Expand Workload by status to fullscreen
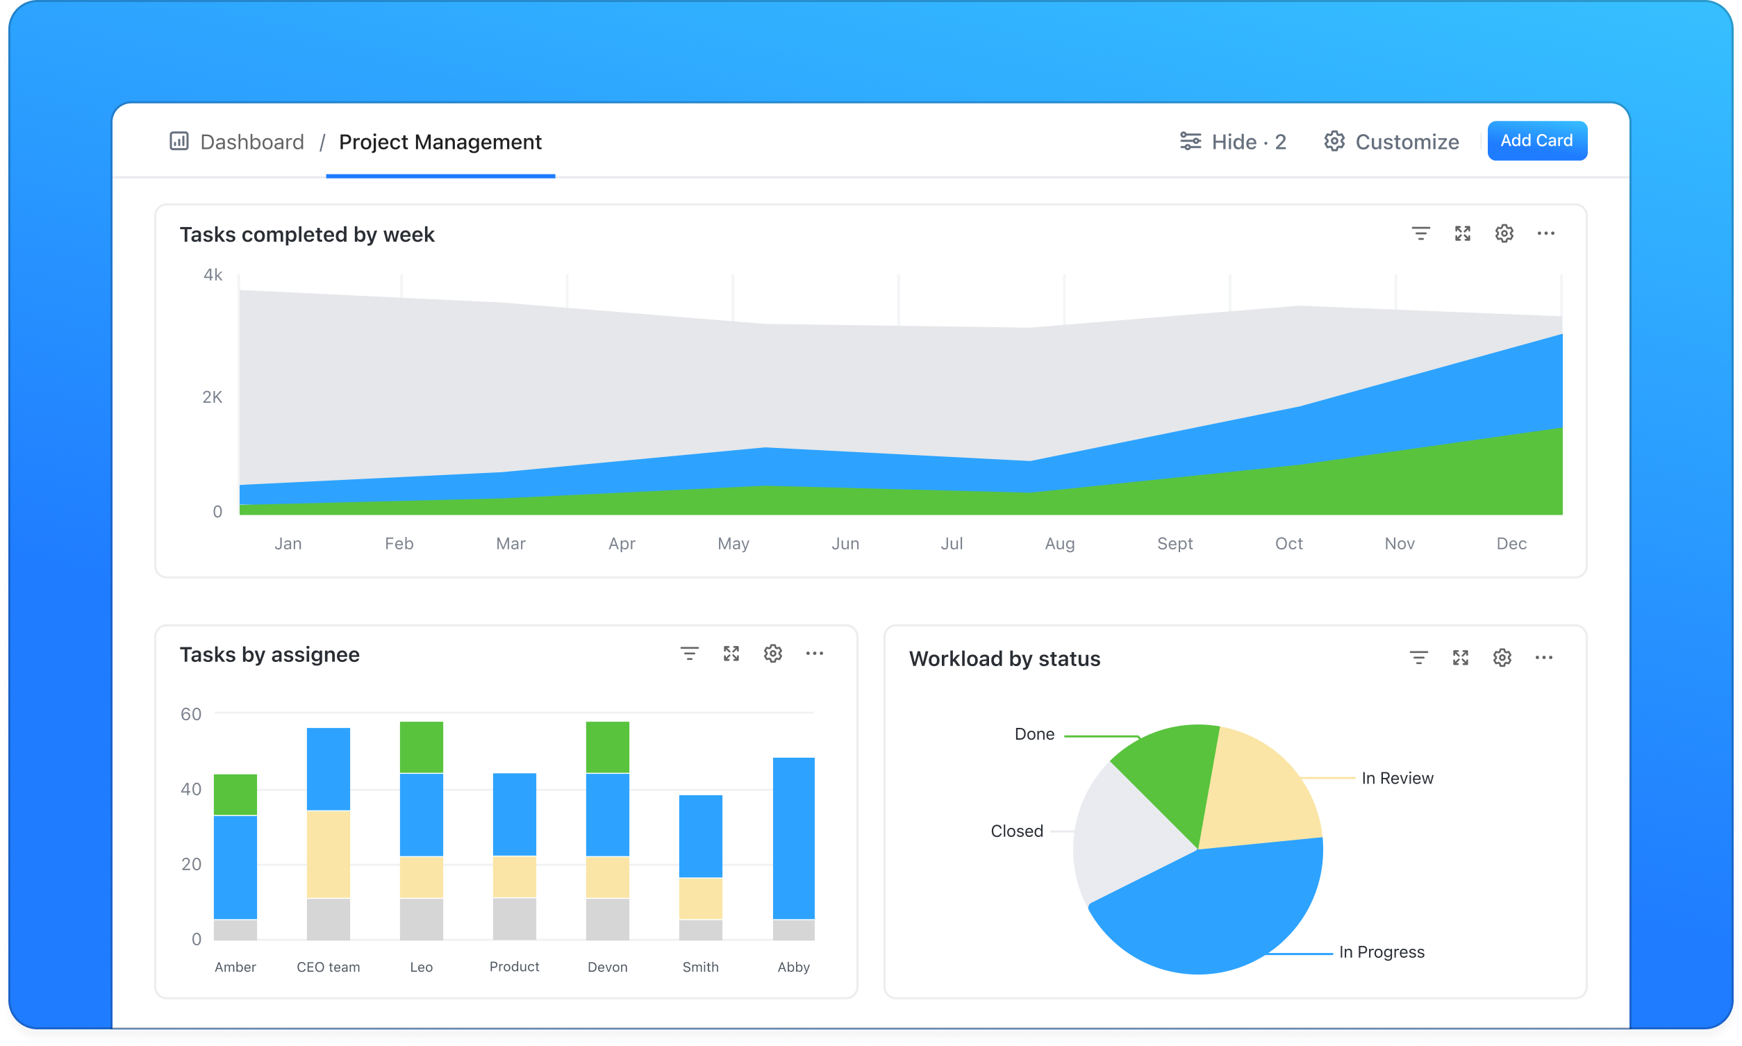Image resolution: width=1742 pixels, height=1046 pixels. click(1460, 658)
